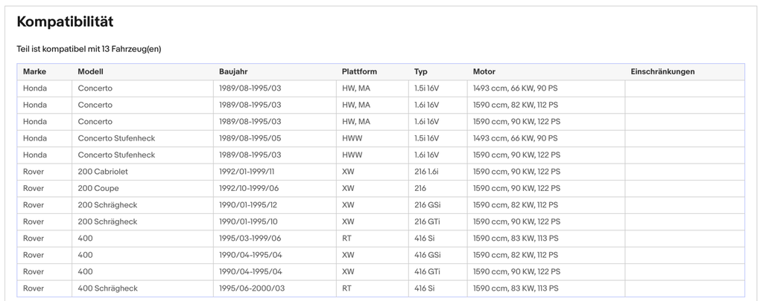Click Motor cell in the 1989/08-1995/05 row
Screen dimensions: 763x301
tap(515, 138)
